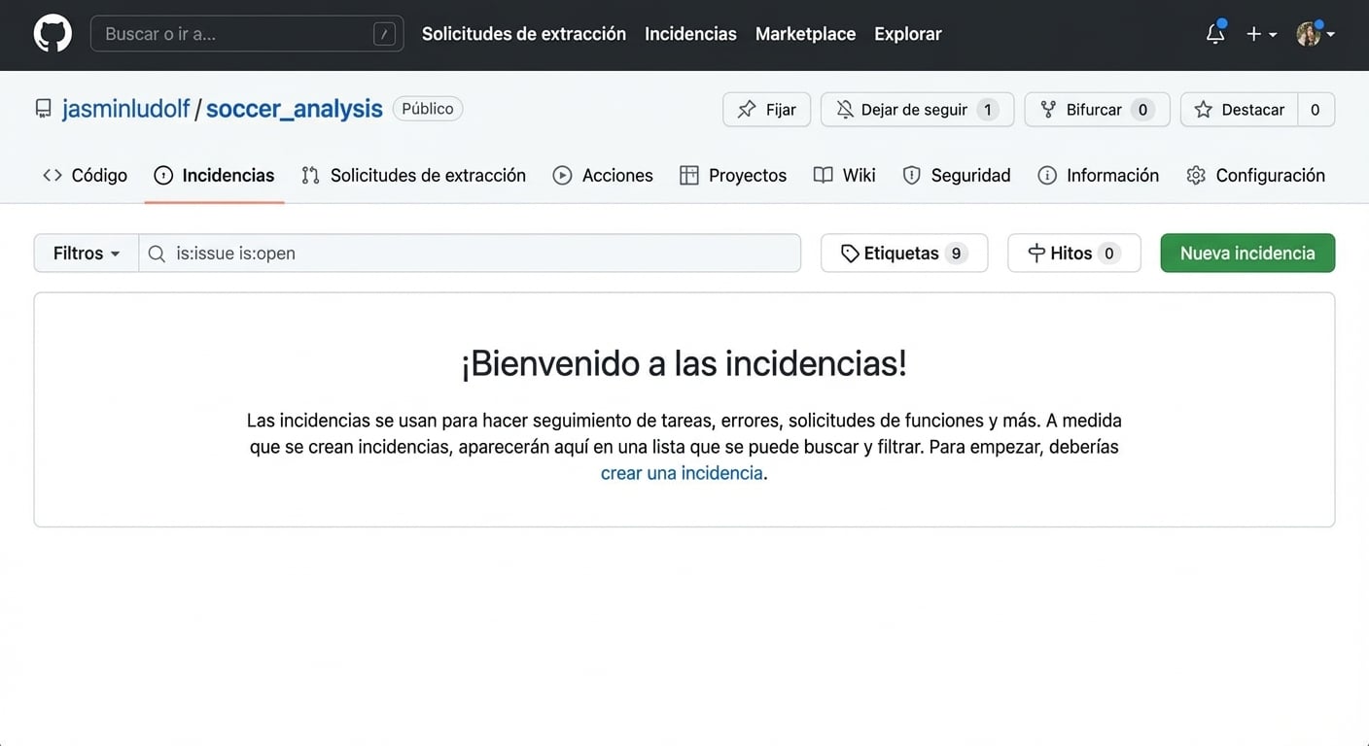Viewport: 1369px width, 746px height.
Task: Focus the 'Buscar o ir a...' search field
Action: tap(247, 34)
